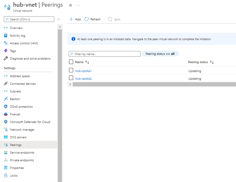Collapse the sidebar with double chevron

pos(59,19)
